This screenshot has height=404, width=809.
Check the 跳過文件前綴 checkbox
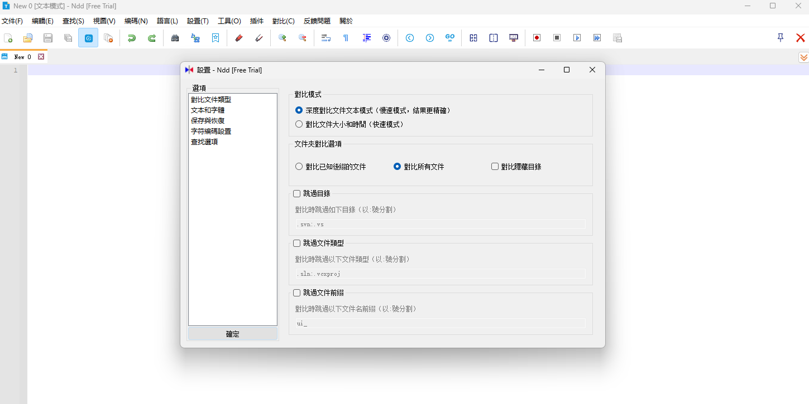297,293
